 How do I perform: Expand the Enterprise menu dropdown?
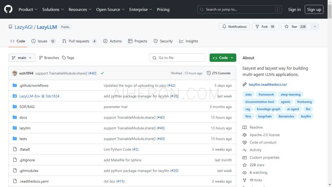141,9
